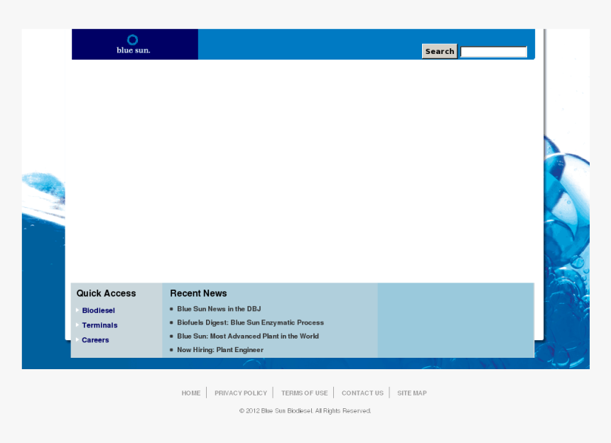Click the bullet icon beside Most Advanced Plant entry
Viewport: 611px width, 443px height.
(x=171, y=336)
